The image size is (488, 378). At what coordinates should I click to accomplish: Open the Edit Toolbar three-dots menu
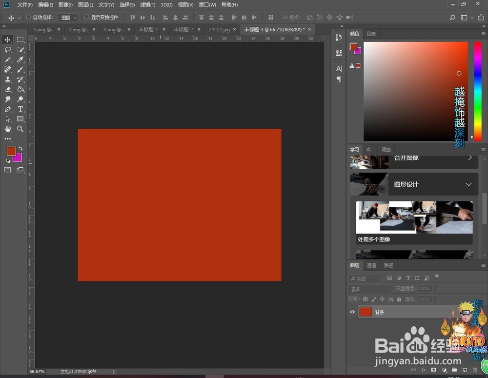tap(8, 139)
